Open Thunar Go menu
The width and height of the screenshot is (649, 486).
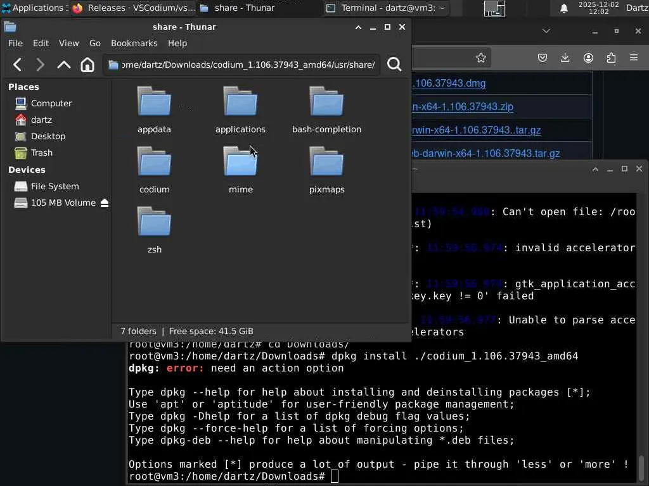[95, 43]
